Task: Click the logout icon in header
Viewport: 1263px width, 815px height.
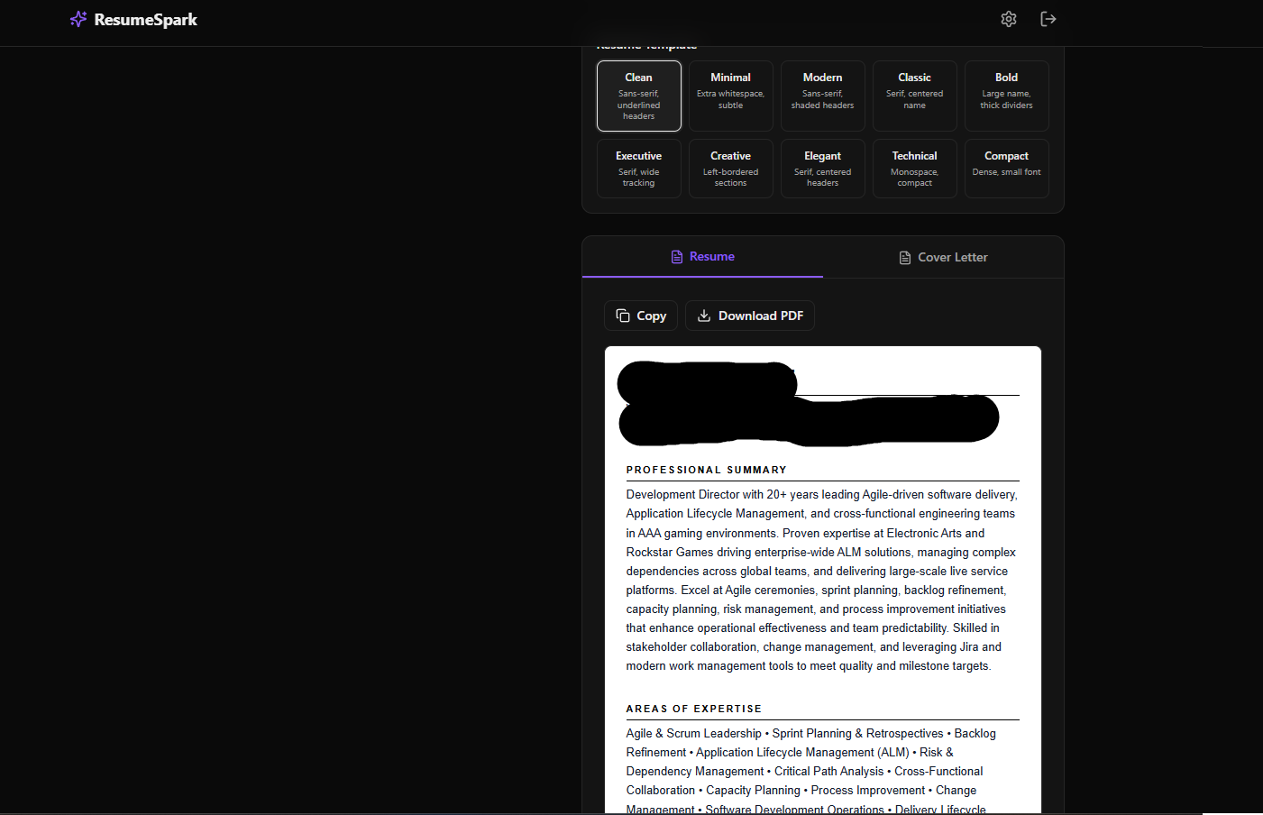Action: pos(1048,19)
